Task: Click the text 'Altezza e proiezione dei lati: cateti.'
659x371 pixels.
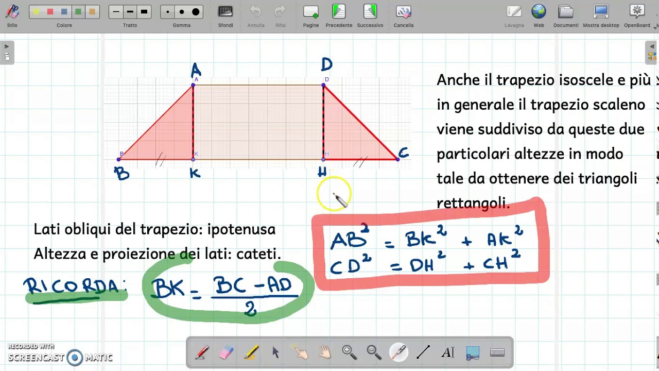Action: click(x=158, y=254)
